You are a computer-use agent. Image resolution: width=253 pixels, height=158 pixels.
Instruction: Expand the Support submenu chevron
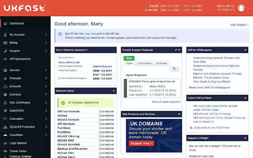46,51
